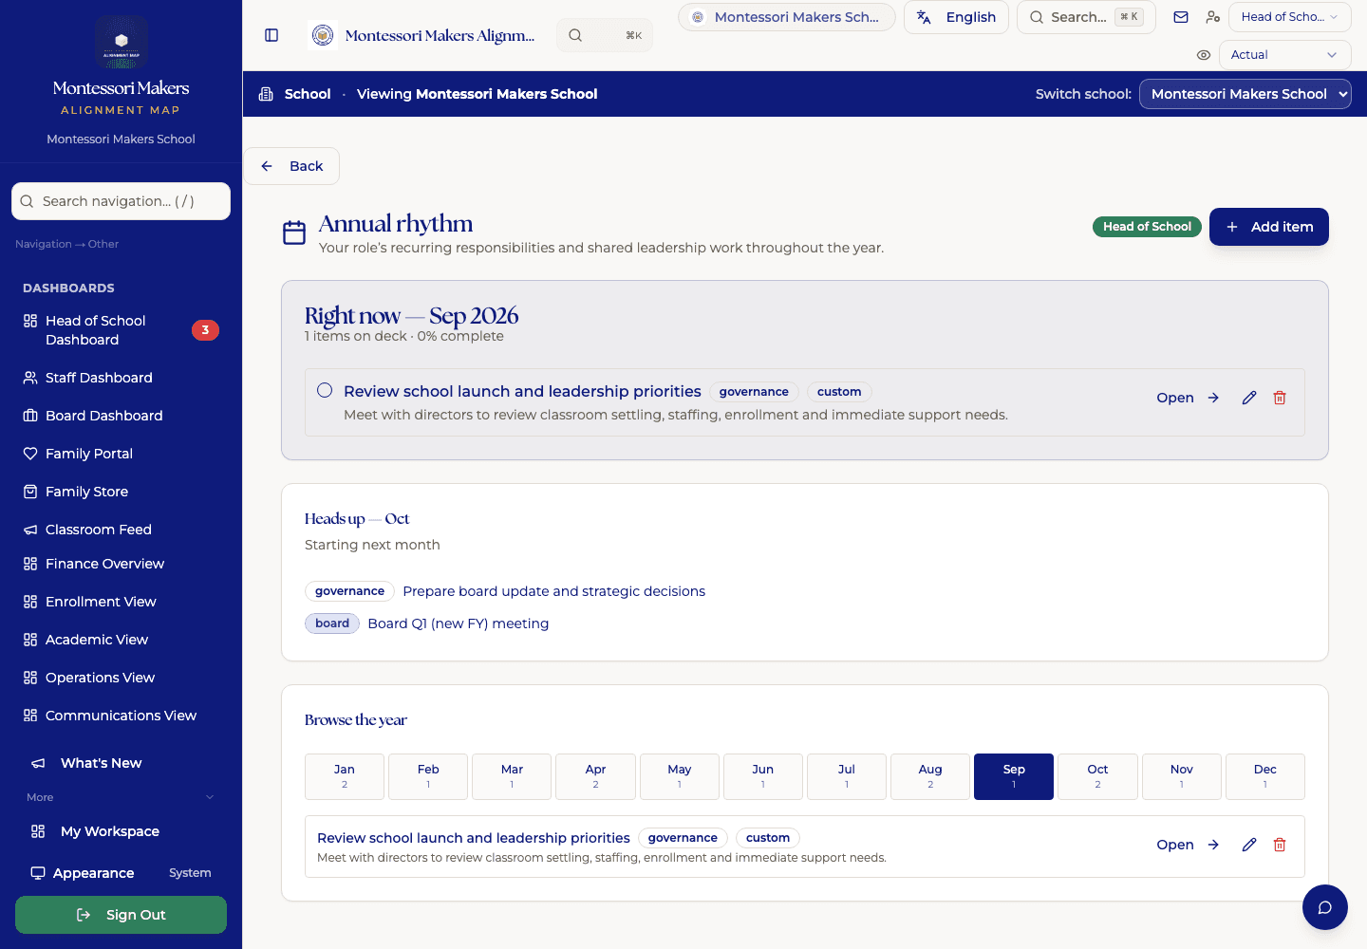Select the Oct month tab

coord(1097,776)
